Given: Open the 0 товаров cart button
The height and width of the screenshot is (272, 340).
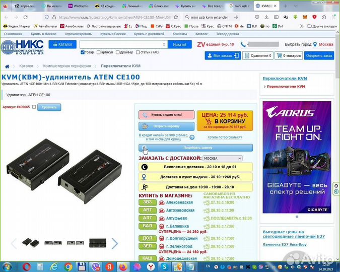Looking at the screenshot, I should click(289, 56).
